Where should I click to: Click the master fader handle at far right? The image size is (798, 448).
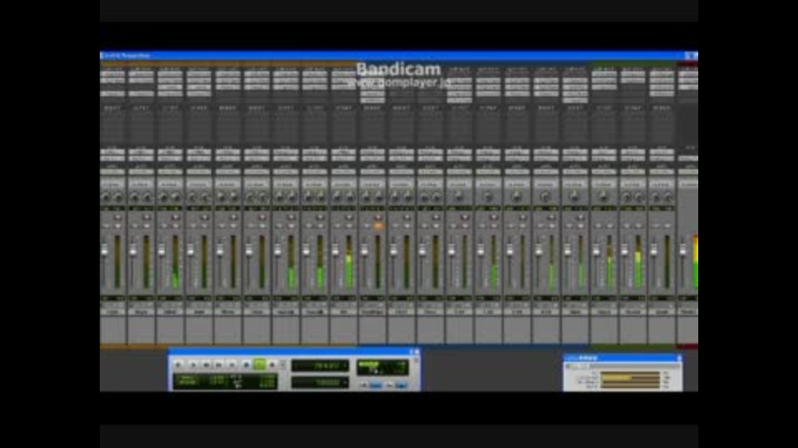683,249
